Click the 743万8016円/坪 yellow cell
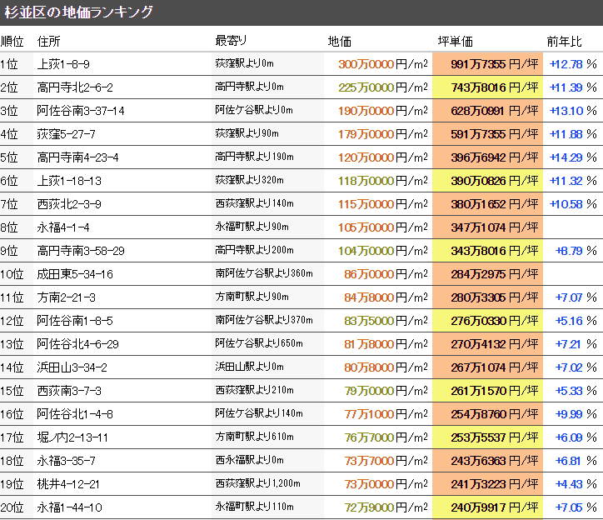Screen dimensions: 603x520 487,87
